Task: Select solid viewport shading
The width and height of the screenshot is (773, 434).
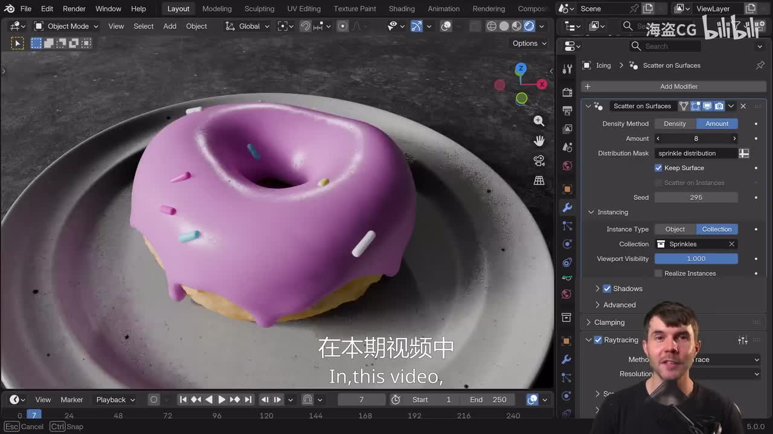Action: click(x=504, y=26)
